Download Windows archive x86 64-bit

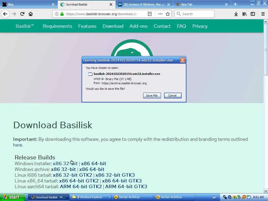[92, 169]
